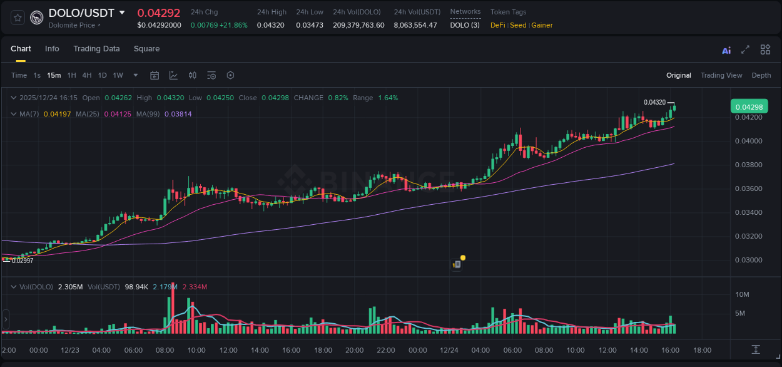The image size is (782, 367).
Task: Open the indicator list settings icon
Action: click(211, 75)
